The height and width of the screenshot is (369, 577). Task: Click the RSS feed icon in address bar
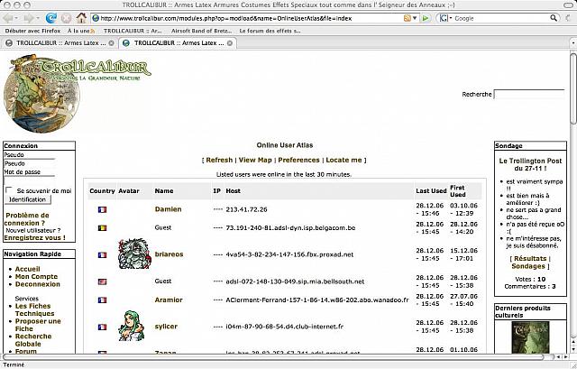point(407,18)
